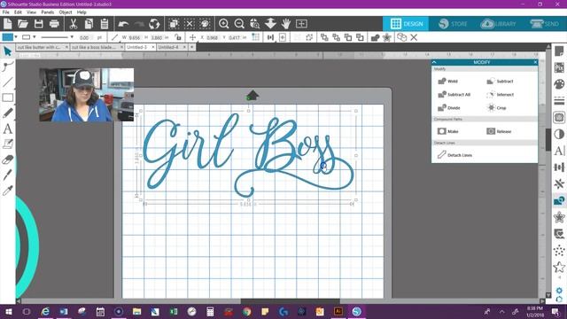Save the document with the floppy disk icon

click(39, 24)
